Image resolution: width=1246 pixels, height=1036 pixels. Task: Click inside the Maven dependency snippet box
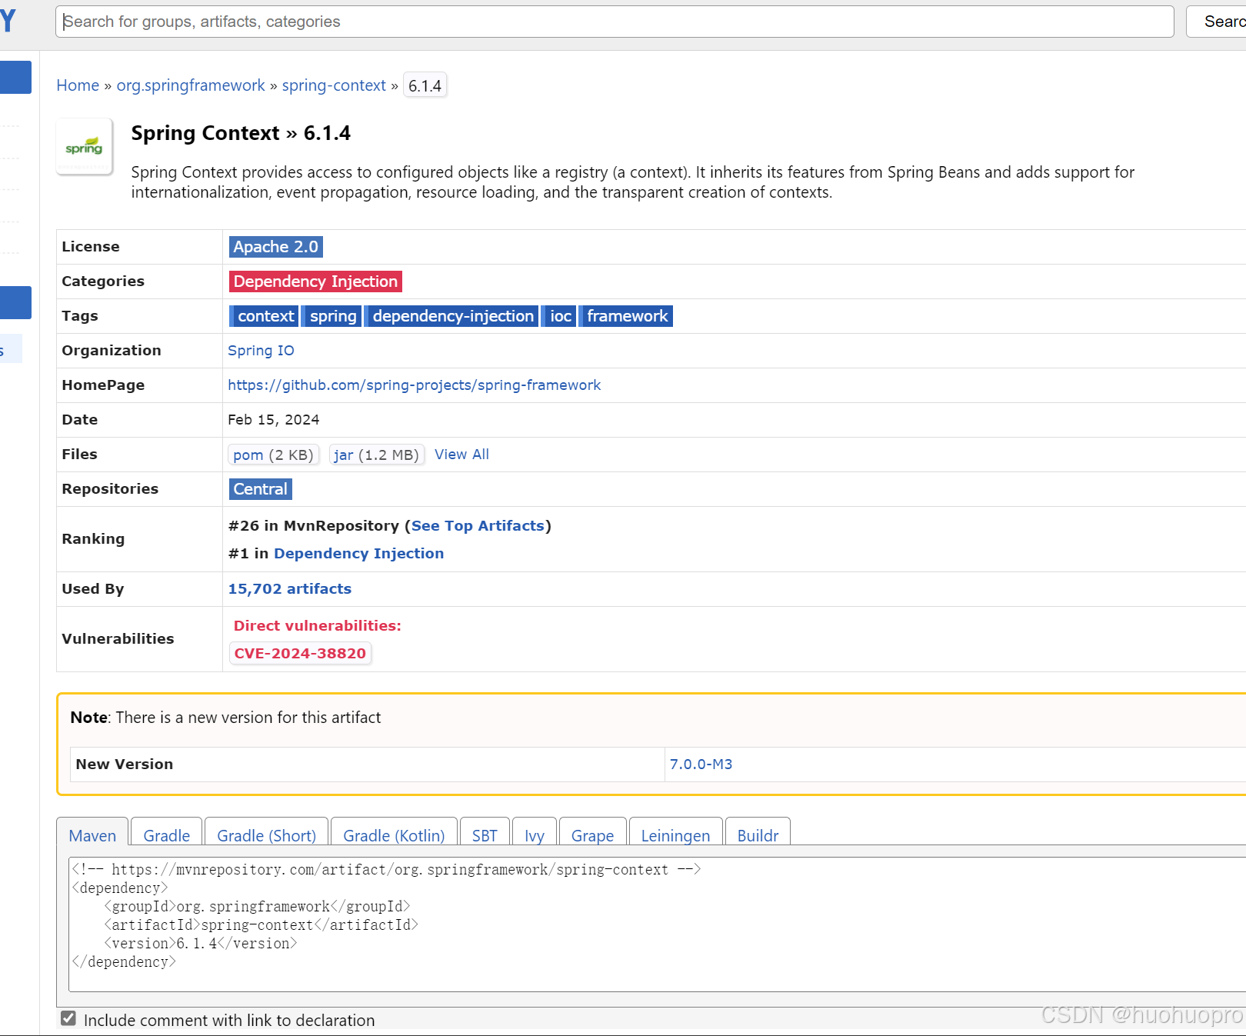pos(658,924)
